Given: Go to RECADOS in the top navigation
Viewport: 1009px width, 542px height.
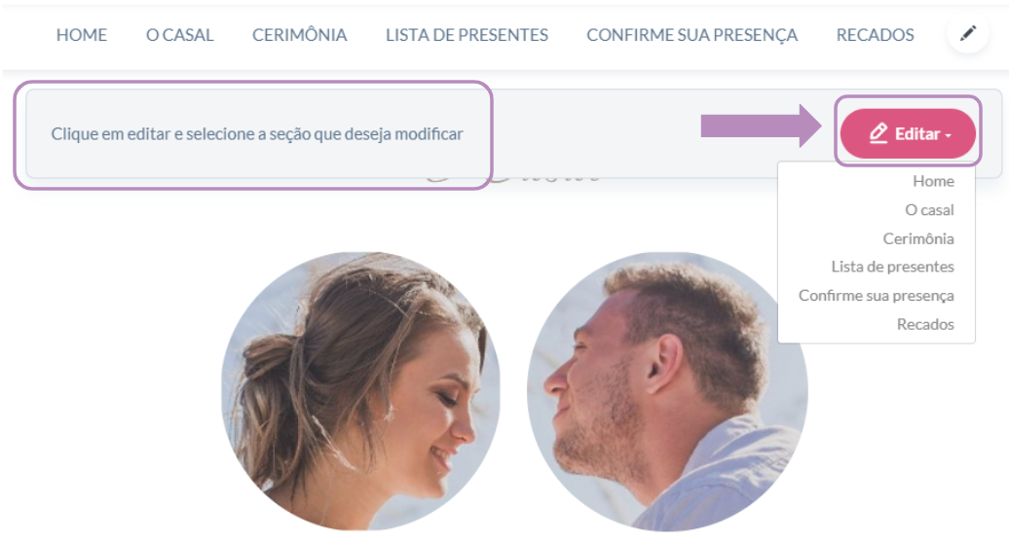Looking at the screenshot, I should point(876,35).
